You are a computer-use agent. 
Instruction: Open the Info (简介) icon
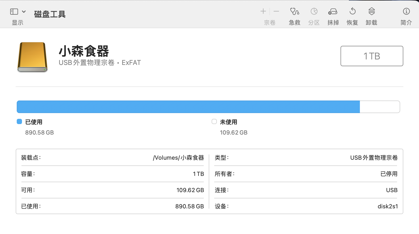406,12
